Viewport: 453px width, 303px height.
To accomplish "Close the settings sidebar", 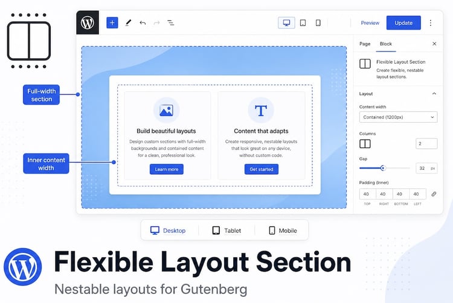I will point(434,44).
